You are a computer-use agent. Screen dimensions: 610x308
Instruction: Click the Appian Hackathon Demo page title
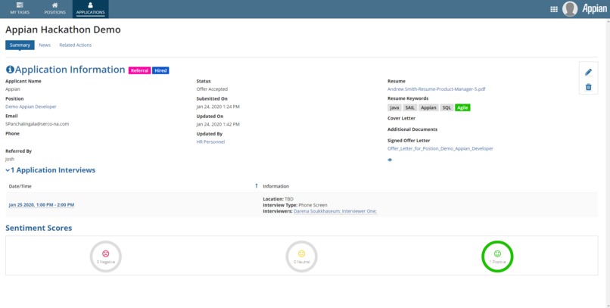click(x=63, y=30)
